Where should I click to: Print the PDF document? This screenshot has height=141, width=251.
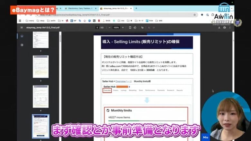point(224,28)
